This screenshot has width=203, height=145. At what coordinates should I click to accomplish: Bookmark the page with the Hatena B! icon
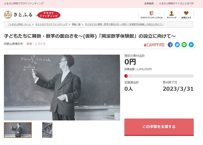click(191, 45)
